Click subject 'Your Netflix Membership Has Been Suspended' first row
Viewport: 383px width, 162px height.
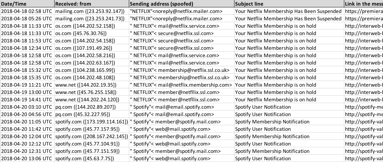pos(289,11)
